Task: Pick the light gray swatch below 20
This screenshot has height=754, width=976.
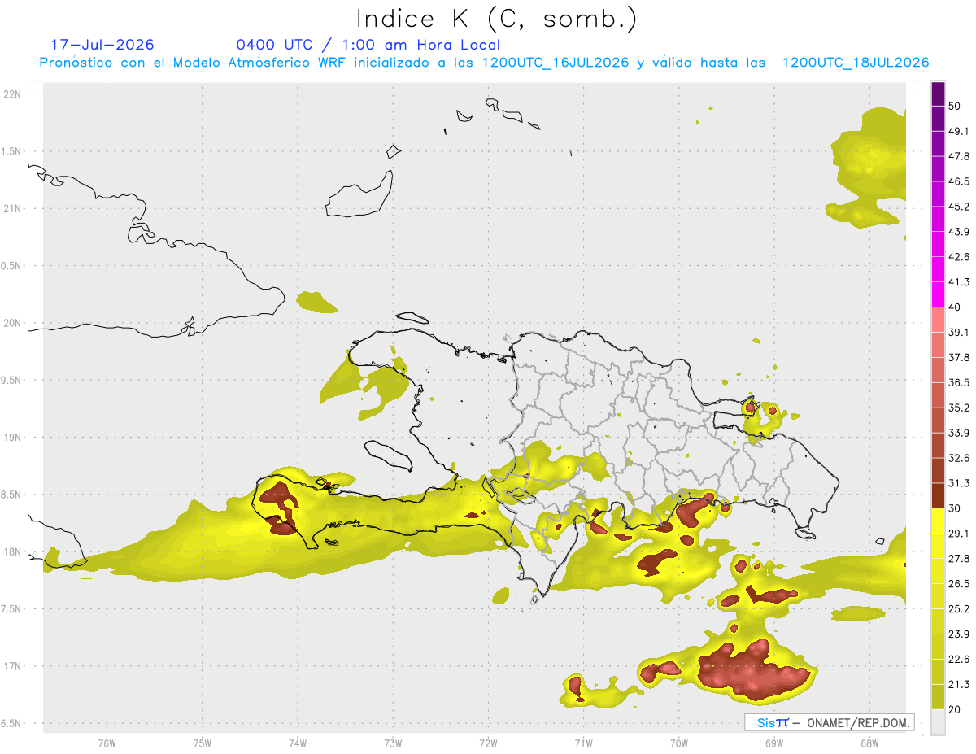Action: (938, 721)
